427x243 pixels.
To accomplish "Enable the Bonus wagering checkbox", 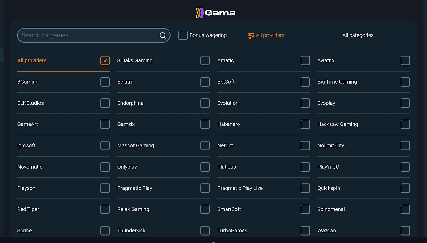I will [x=183, y=35].
